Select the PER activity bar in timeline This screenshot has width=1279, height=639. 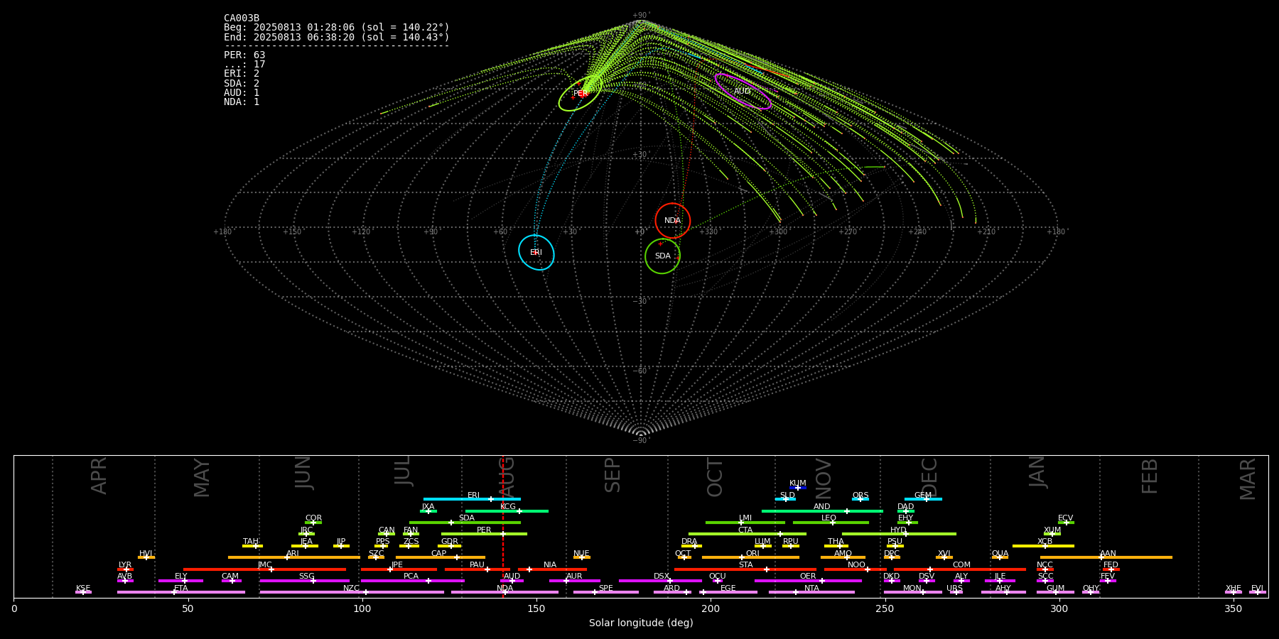pos(484,534)
